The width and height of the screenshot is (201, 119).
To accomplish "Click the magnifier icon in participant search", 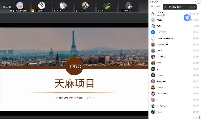I will click(x=152, y=6).
